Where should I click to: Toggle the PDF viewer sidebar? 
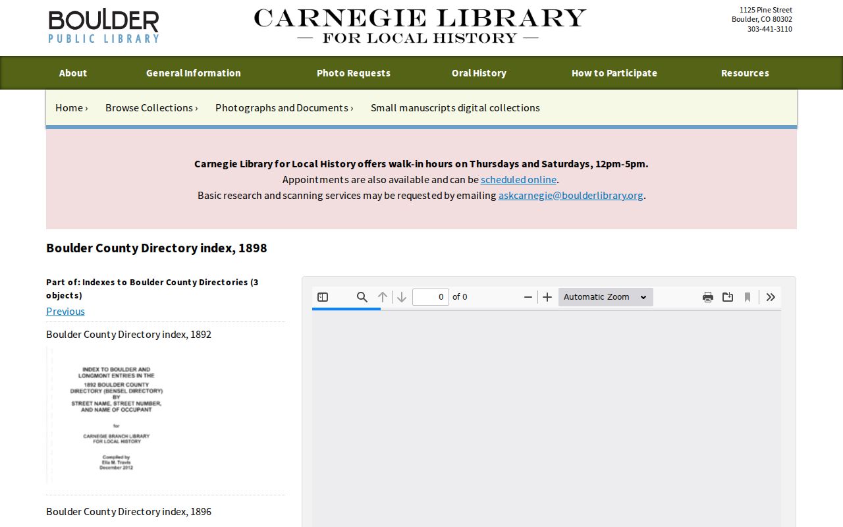tap(323, 297)
